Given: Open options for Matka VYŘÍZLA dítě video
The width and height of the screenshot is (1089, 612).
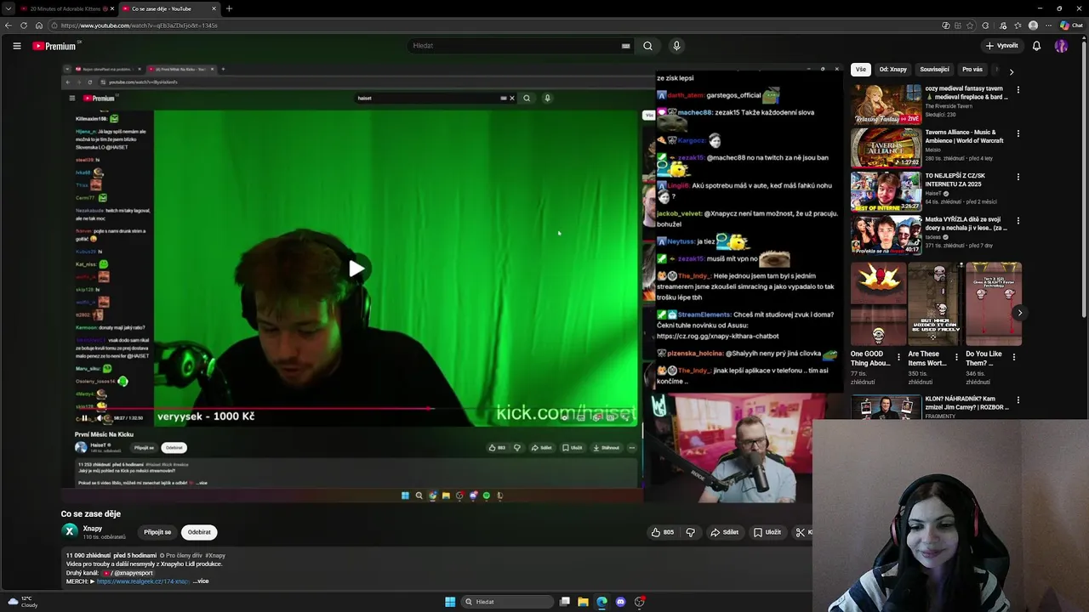Looking at the screenshot, I should click(1018, 220).
